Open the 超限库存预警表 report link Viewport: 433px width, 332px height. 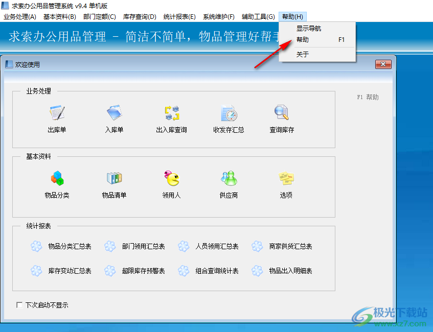(143, 271)
